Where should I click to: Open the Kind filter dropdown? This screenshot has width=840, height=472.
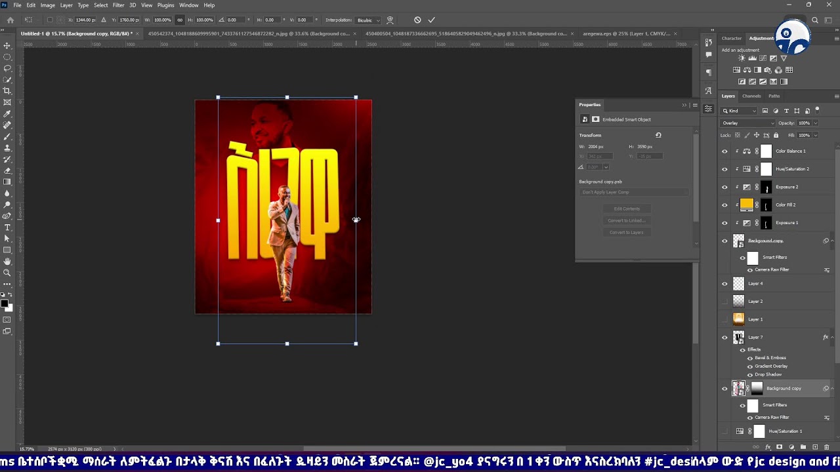[x=740, y=111]
